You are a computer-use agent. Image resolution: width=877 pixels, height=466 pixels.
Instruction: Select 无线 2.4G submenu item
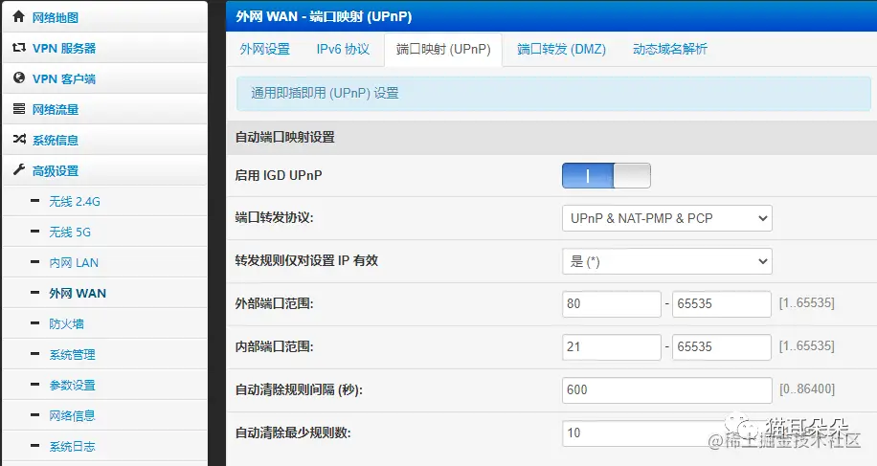[75, 201]
